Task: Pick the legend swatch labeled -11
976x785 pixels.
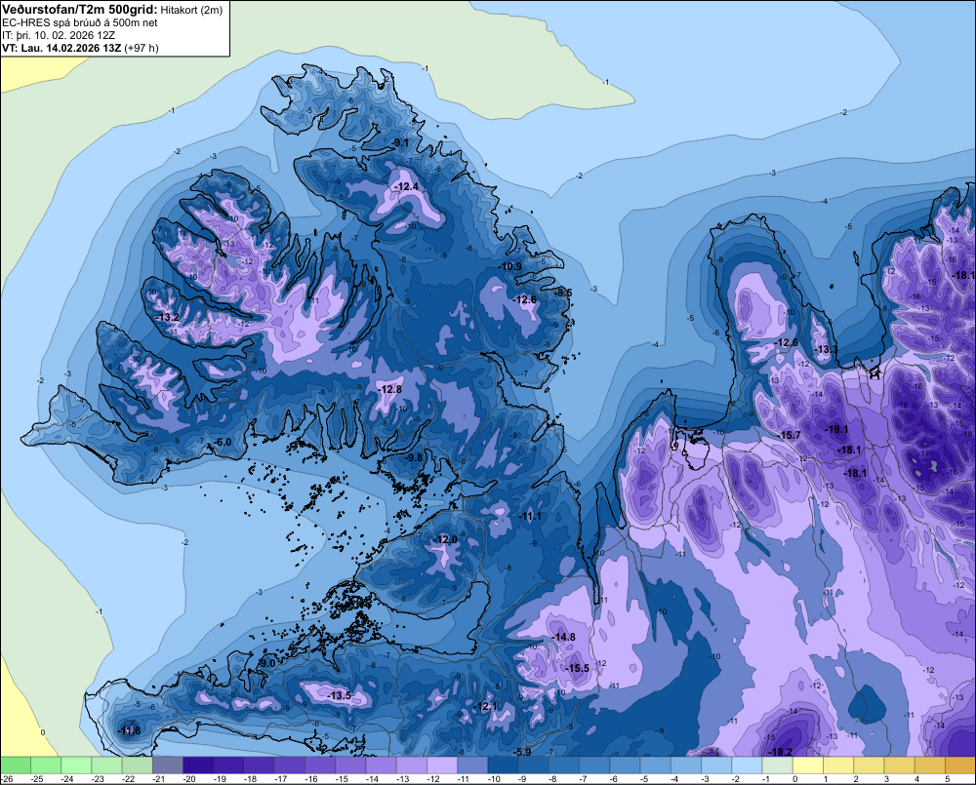Action: click(x=473, y=765)
